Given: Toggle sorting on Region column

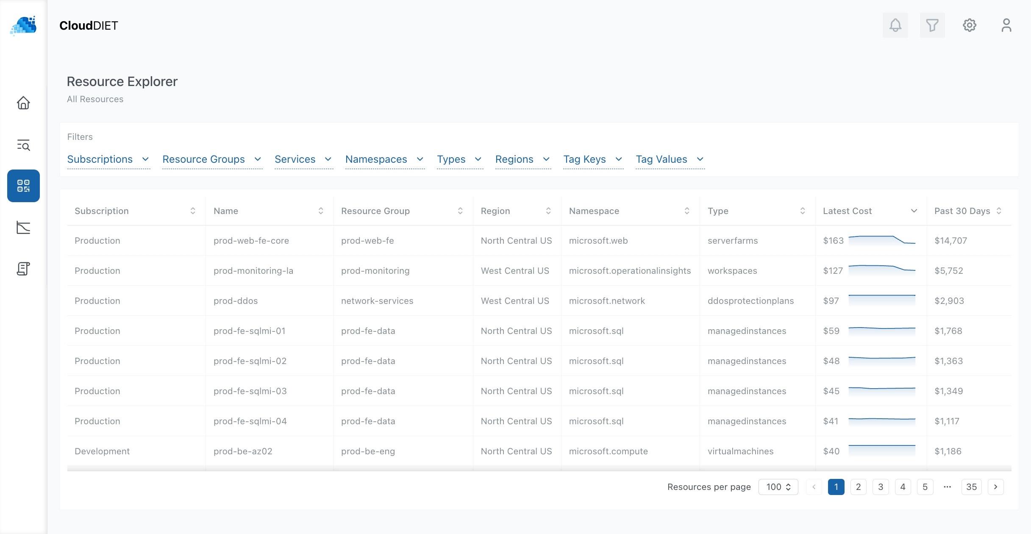Looking at the screenshot, I should pos(548,211).
